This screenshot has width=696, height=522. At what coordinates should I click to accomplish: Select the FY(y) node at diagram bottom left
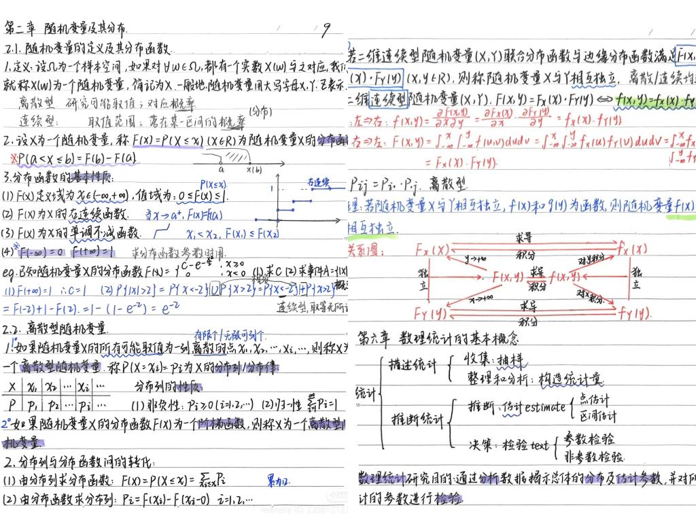coord(432,313)
